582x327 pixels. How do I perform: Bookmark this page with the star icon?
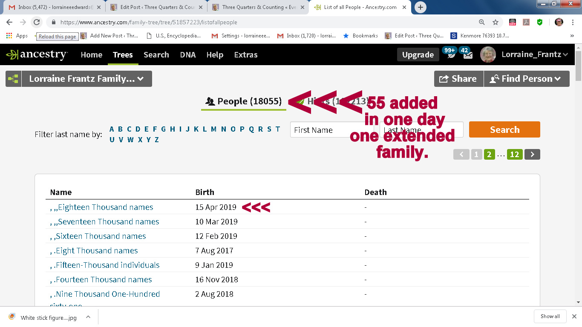tap(496, 22)
